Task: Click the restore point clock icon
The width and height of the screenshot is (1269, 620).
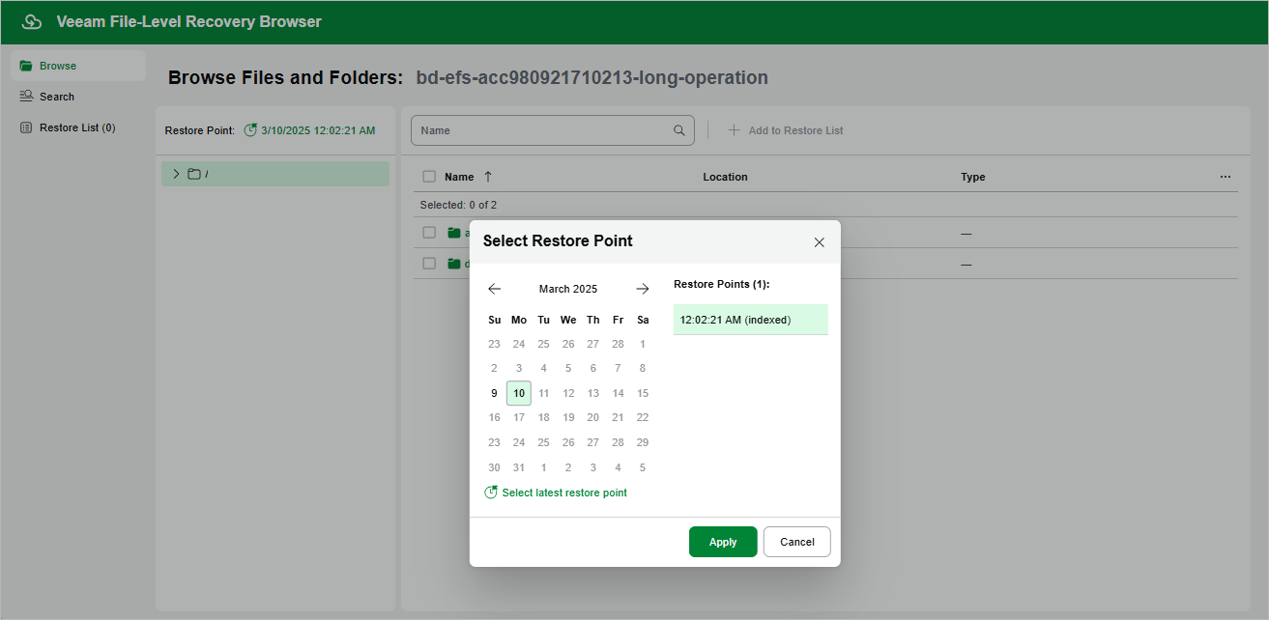Action: point(251,130)
